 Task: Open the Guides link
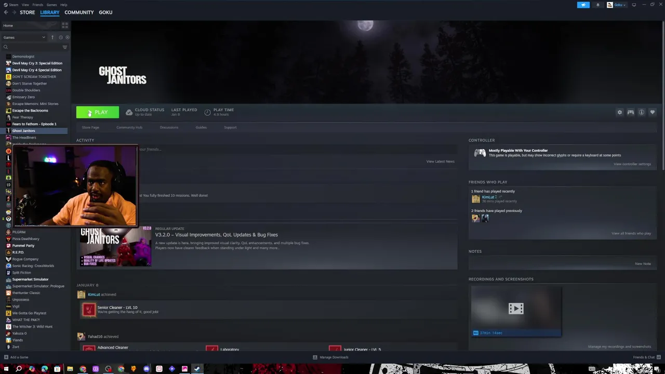point(201,127)
